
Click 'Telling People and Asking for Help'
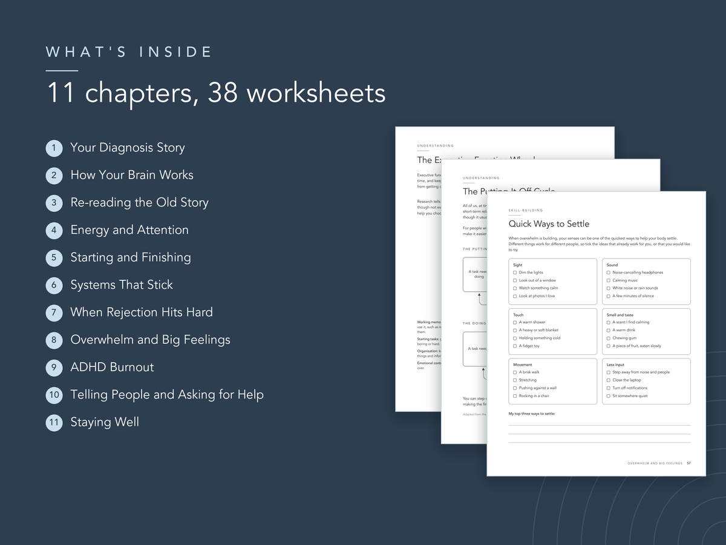click(x=167, y=395)
